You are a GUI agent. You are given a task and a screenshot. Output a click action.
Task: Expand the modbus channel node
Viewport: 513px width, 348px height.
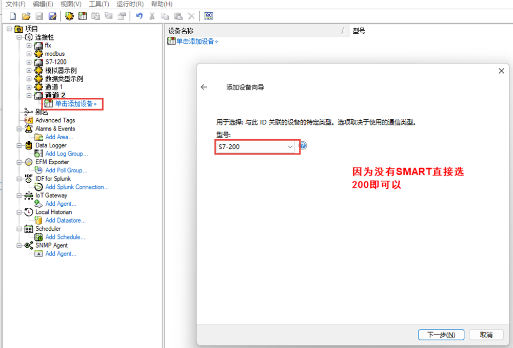(x=29, y=54)
